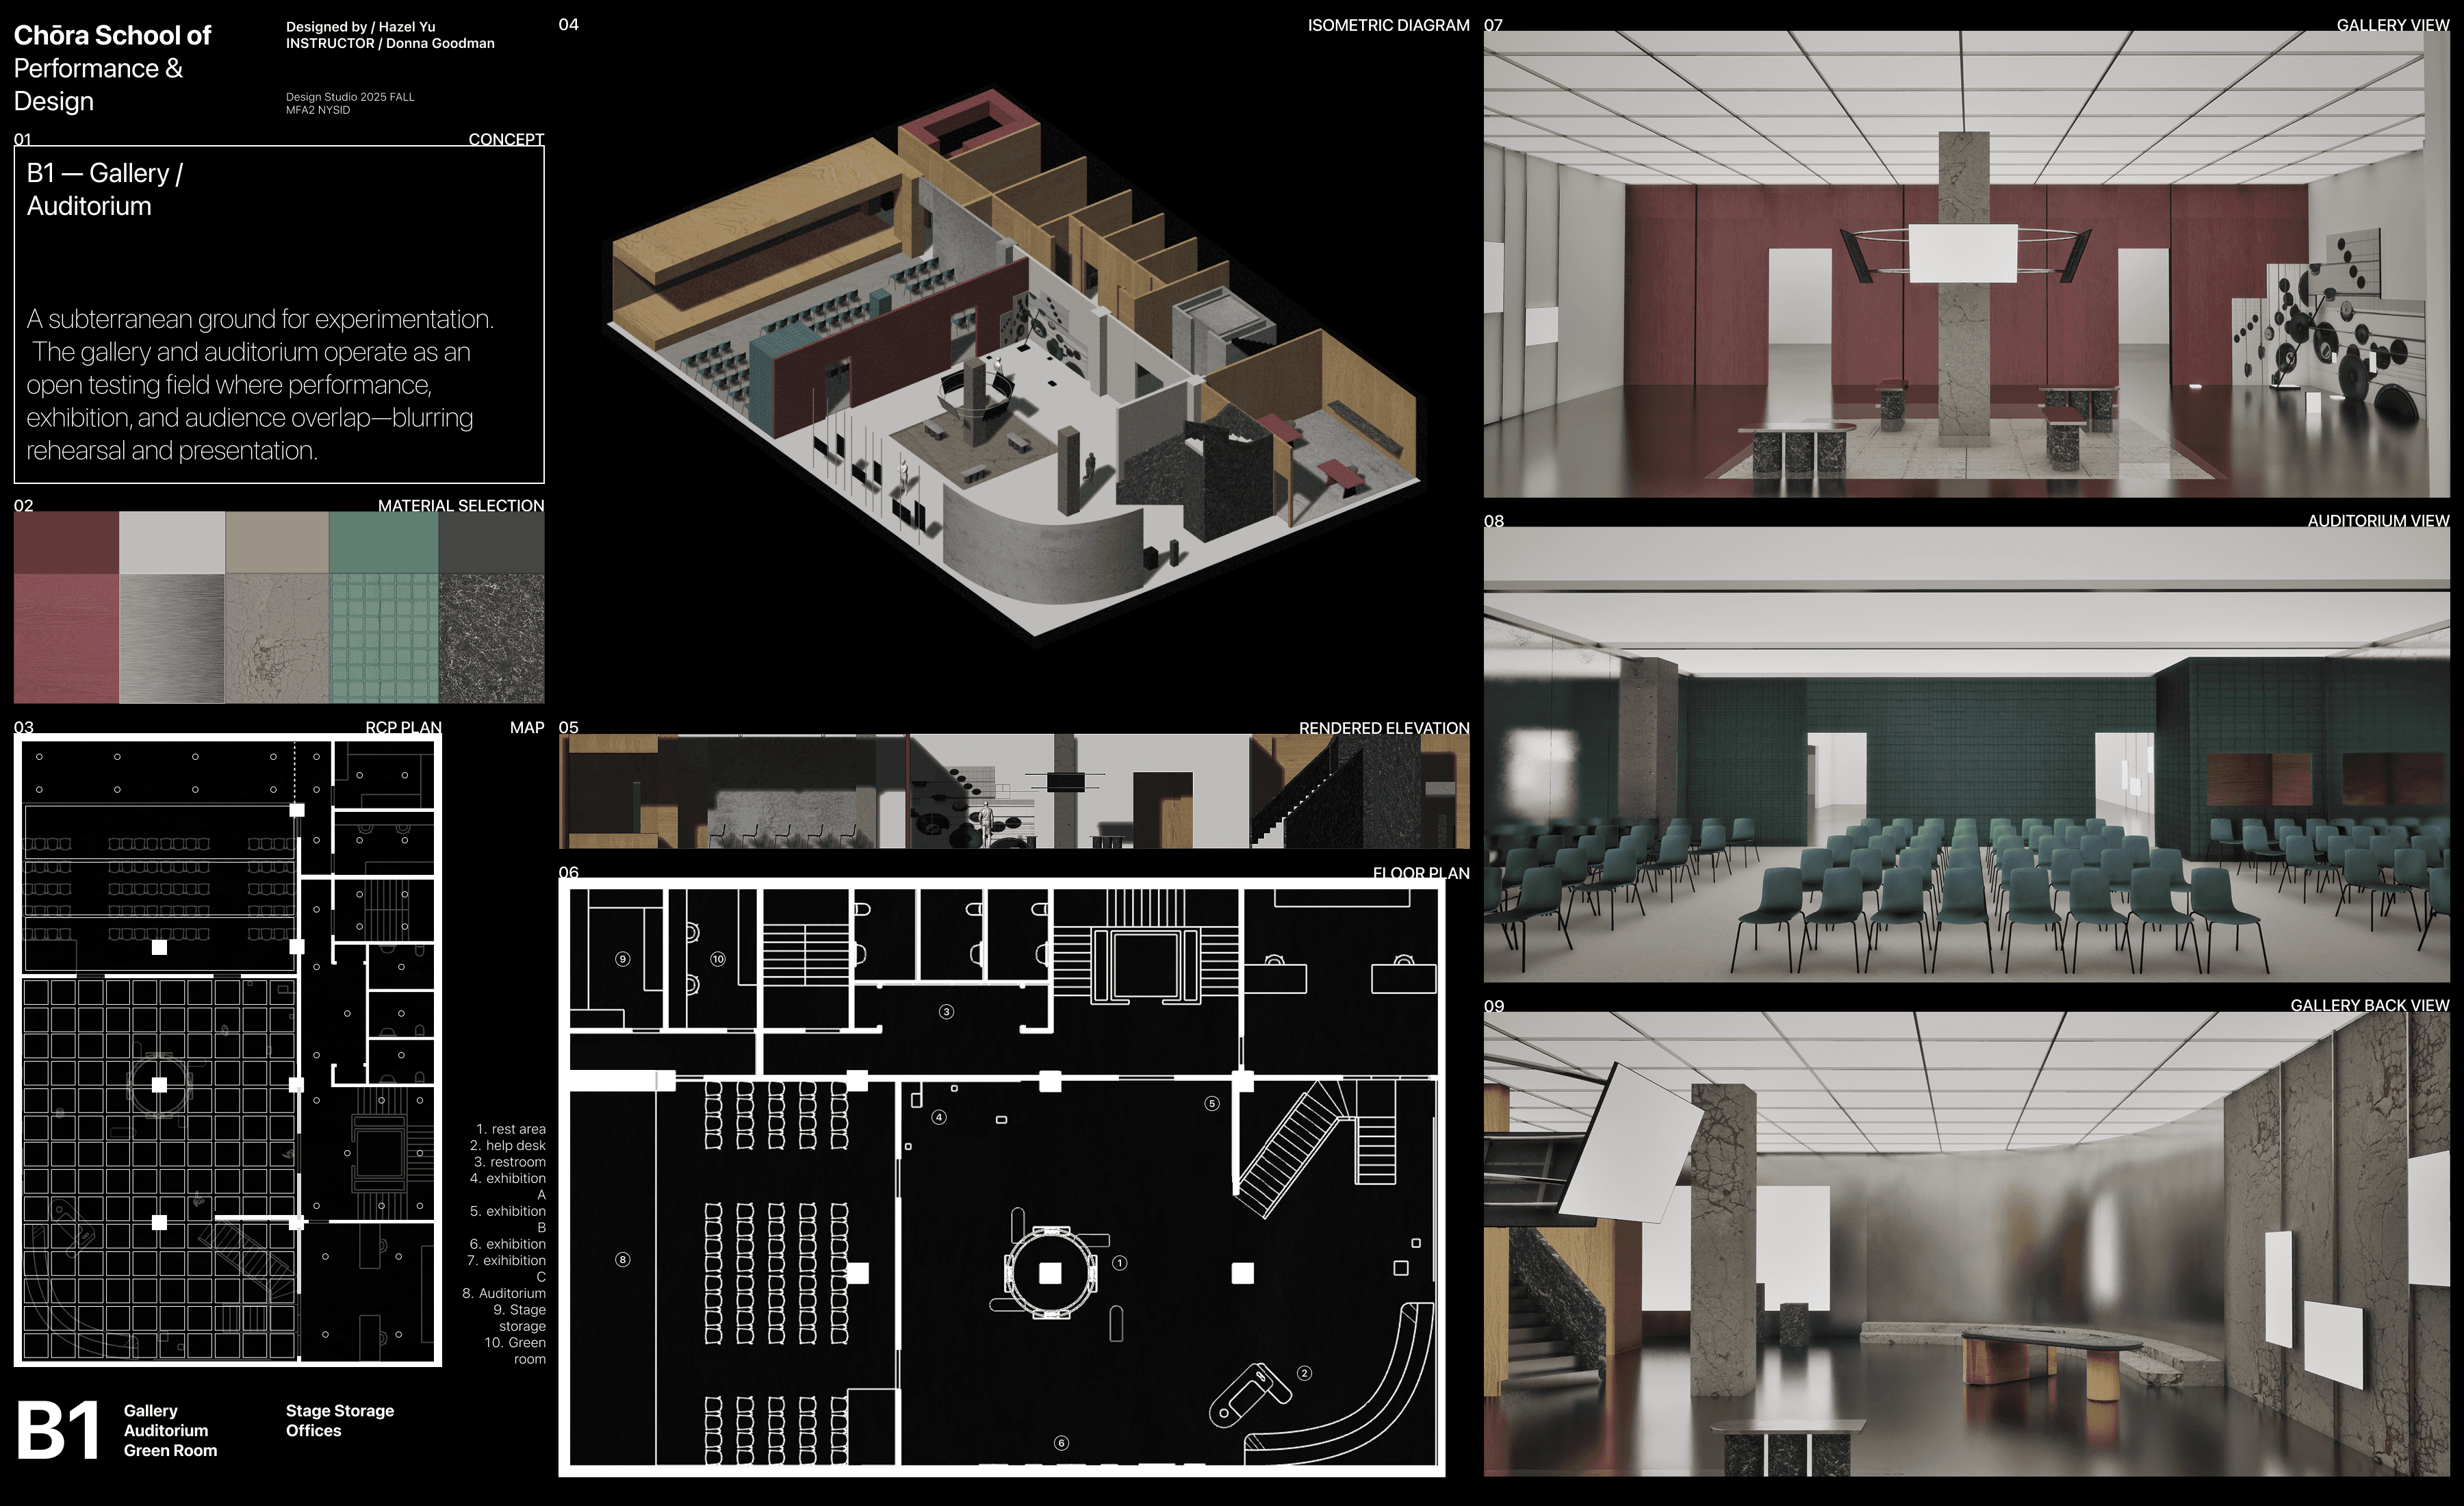2464x1506 pixels.
Task: Click the RCP plan drawing
Action: coord(228,1050)
